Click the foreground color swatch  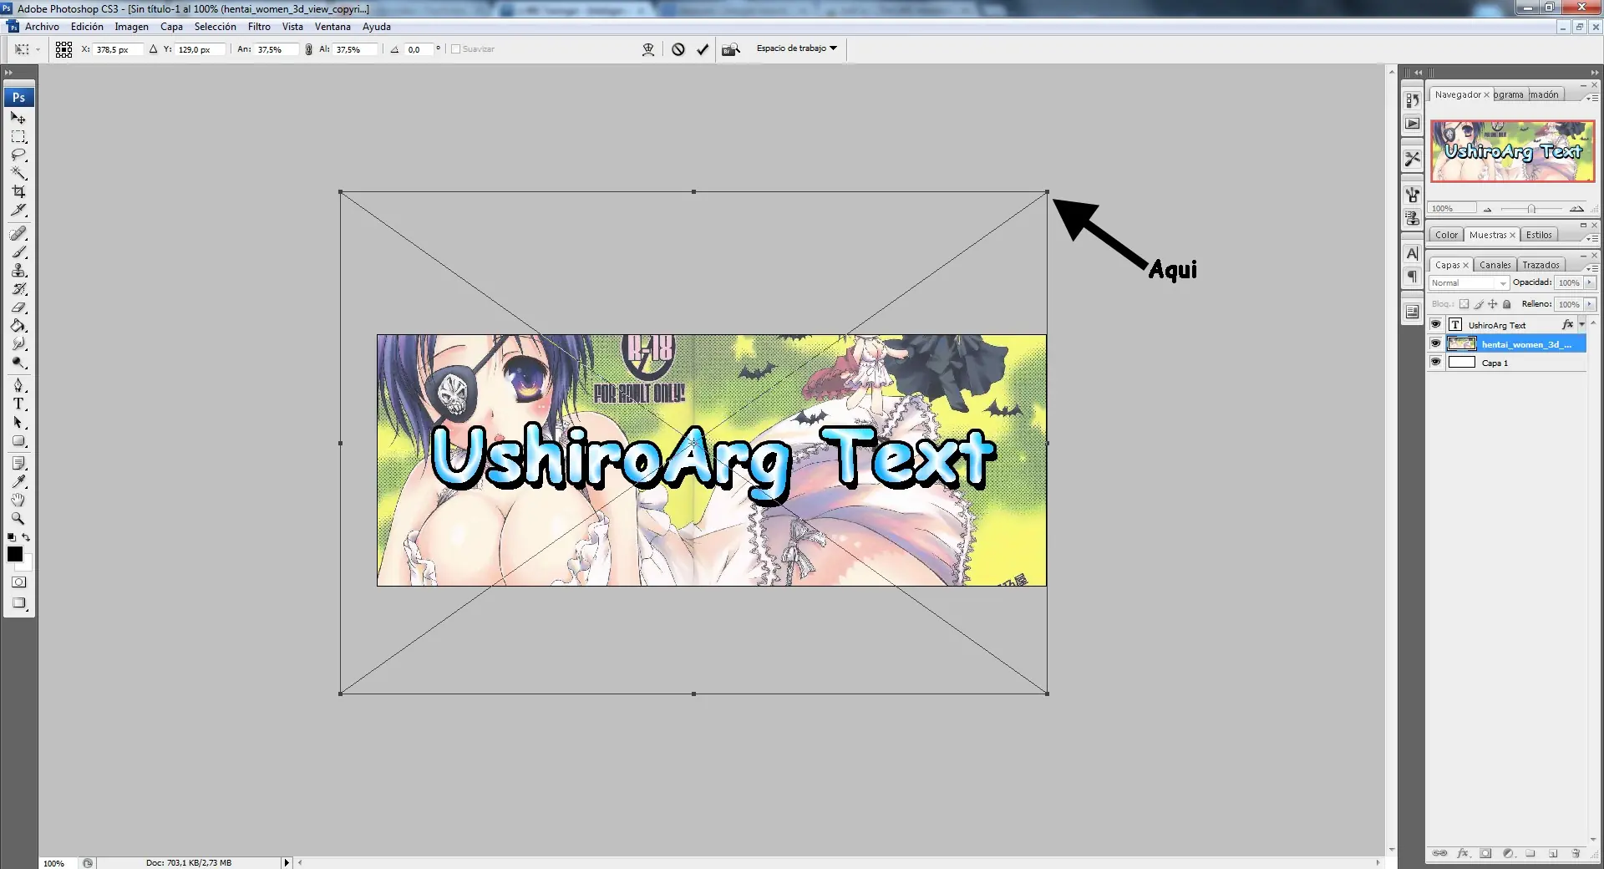pos(15,554)
